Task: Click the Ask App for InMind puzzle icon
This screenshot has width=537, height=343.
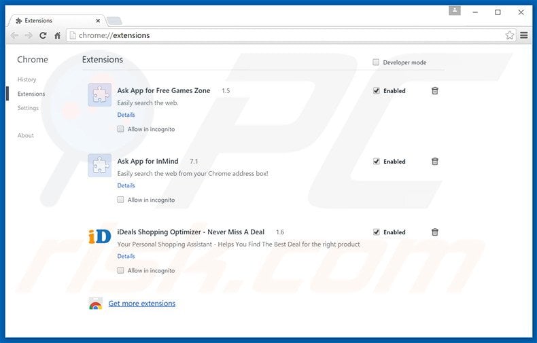Action: click(x=100, y=165)
